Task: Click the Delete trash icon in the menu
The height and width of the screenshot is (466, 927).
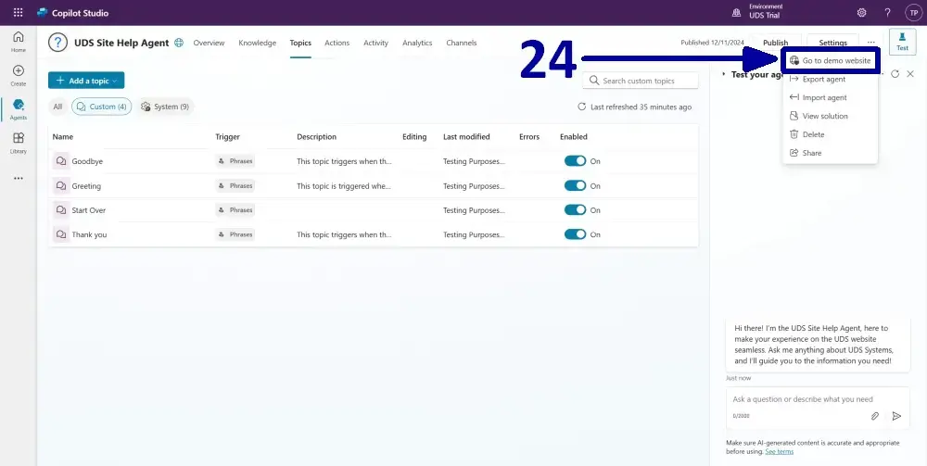Action: click(794, 134)
